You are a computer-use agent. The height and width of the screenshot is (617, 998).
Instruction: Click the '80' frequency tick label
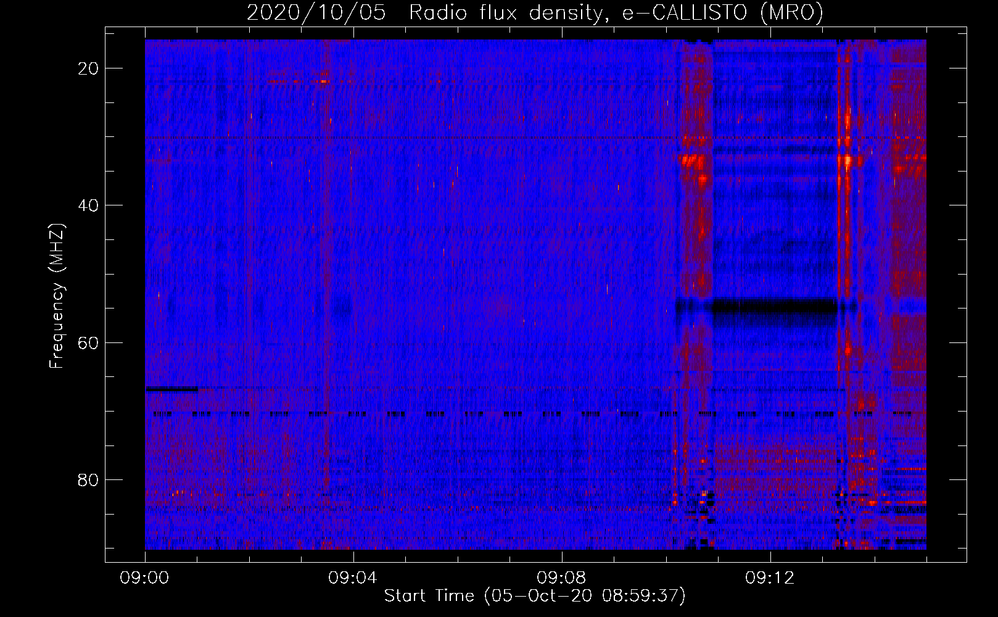click(88, 479)
